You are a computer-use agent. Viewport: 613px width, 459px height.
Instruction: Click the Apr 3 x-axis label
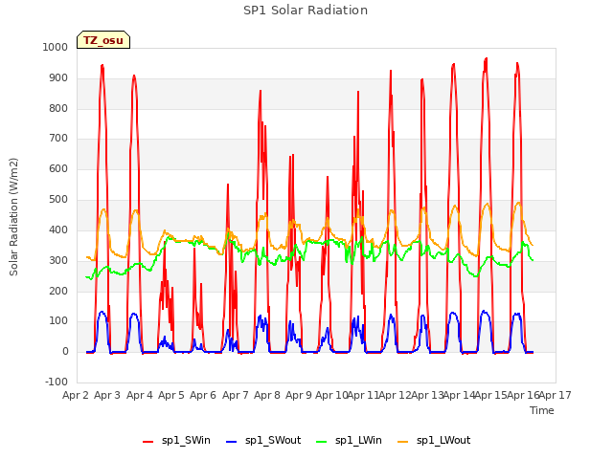click(107, 395)
